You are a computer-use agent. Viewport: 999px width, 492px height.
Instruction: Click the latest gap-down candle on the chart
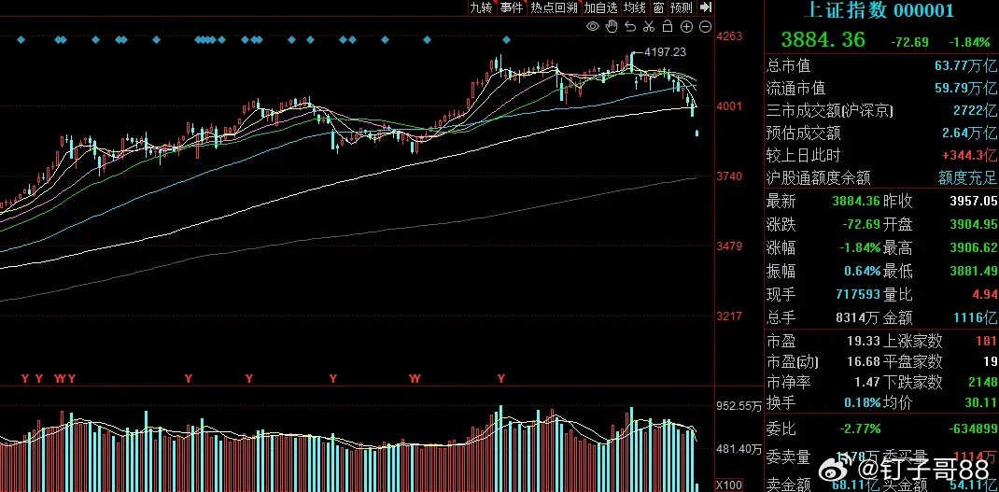697,133
